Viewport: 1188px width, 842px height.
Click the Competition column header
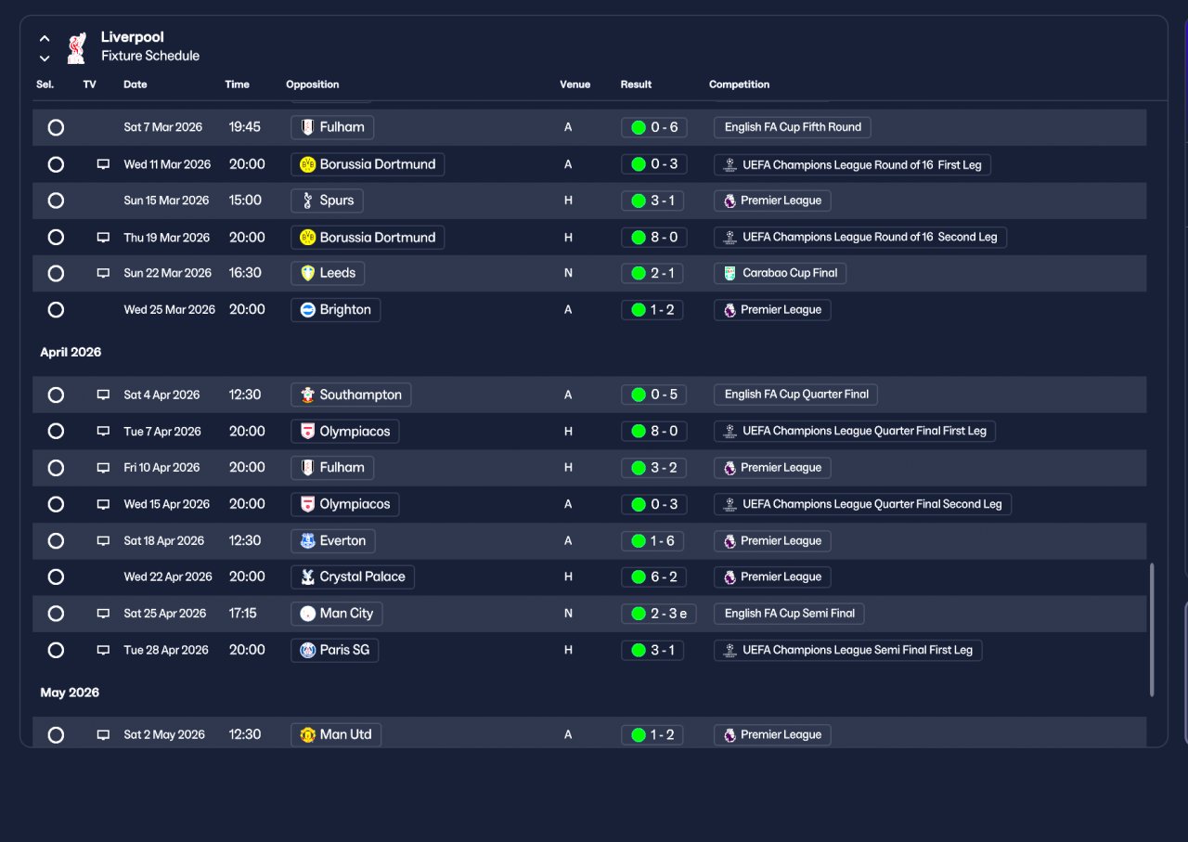[x=740, y=84]
